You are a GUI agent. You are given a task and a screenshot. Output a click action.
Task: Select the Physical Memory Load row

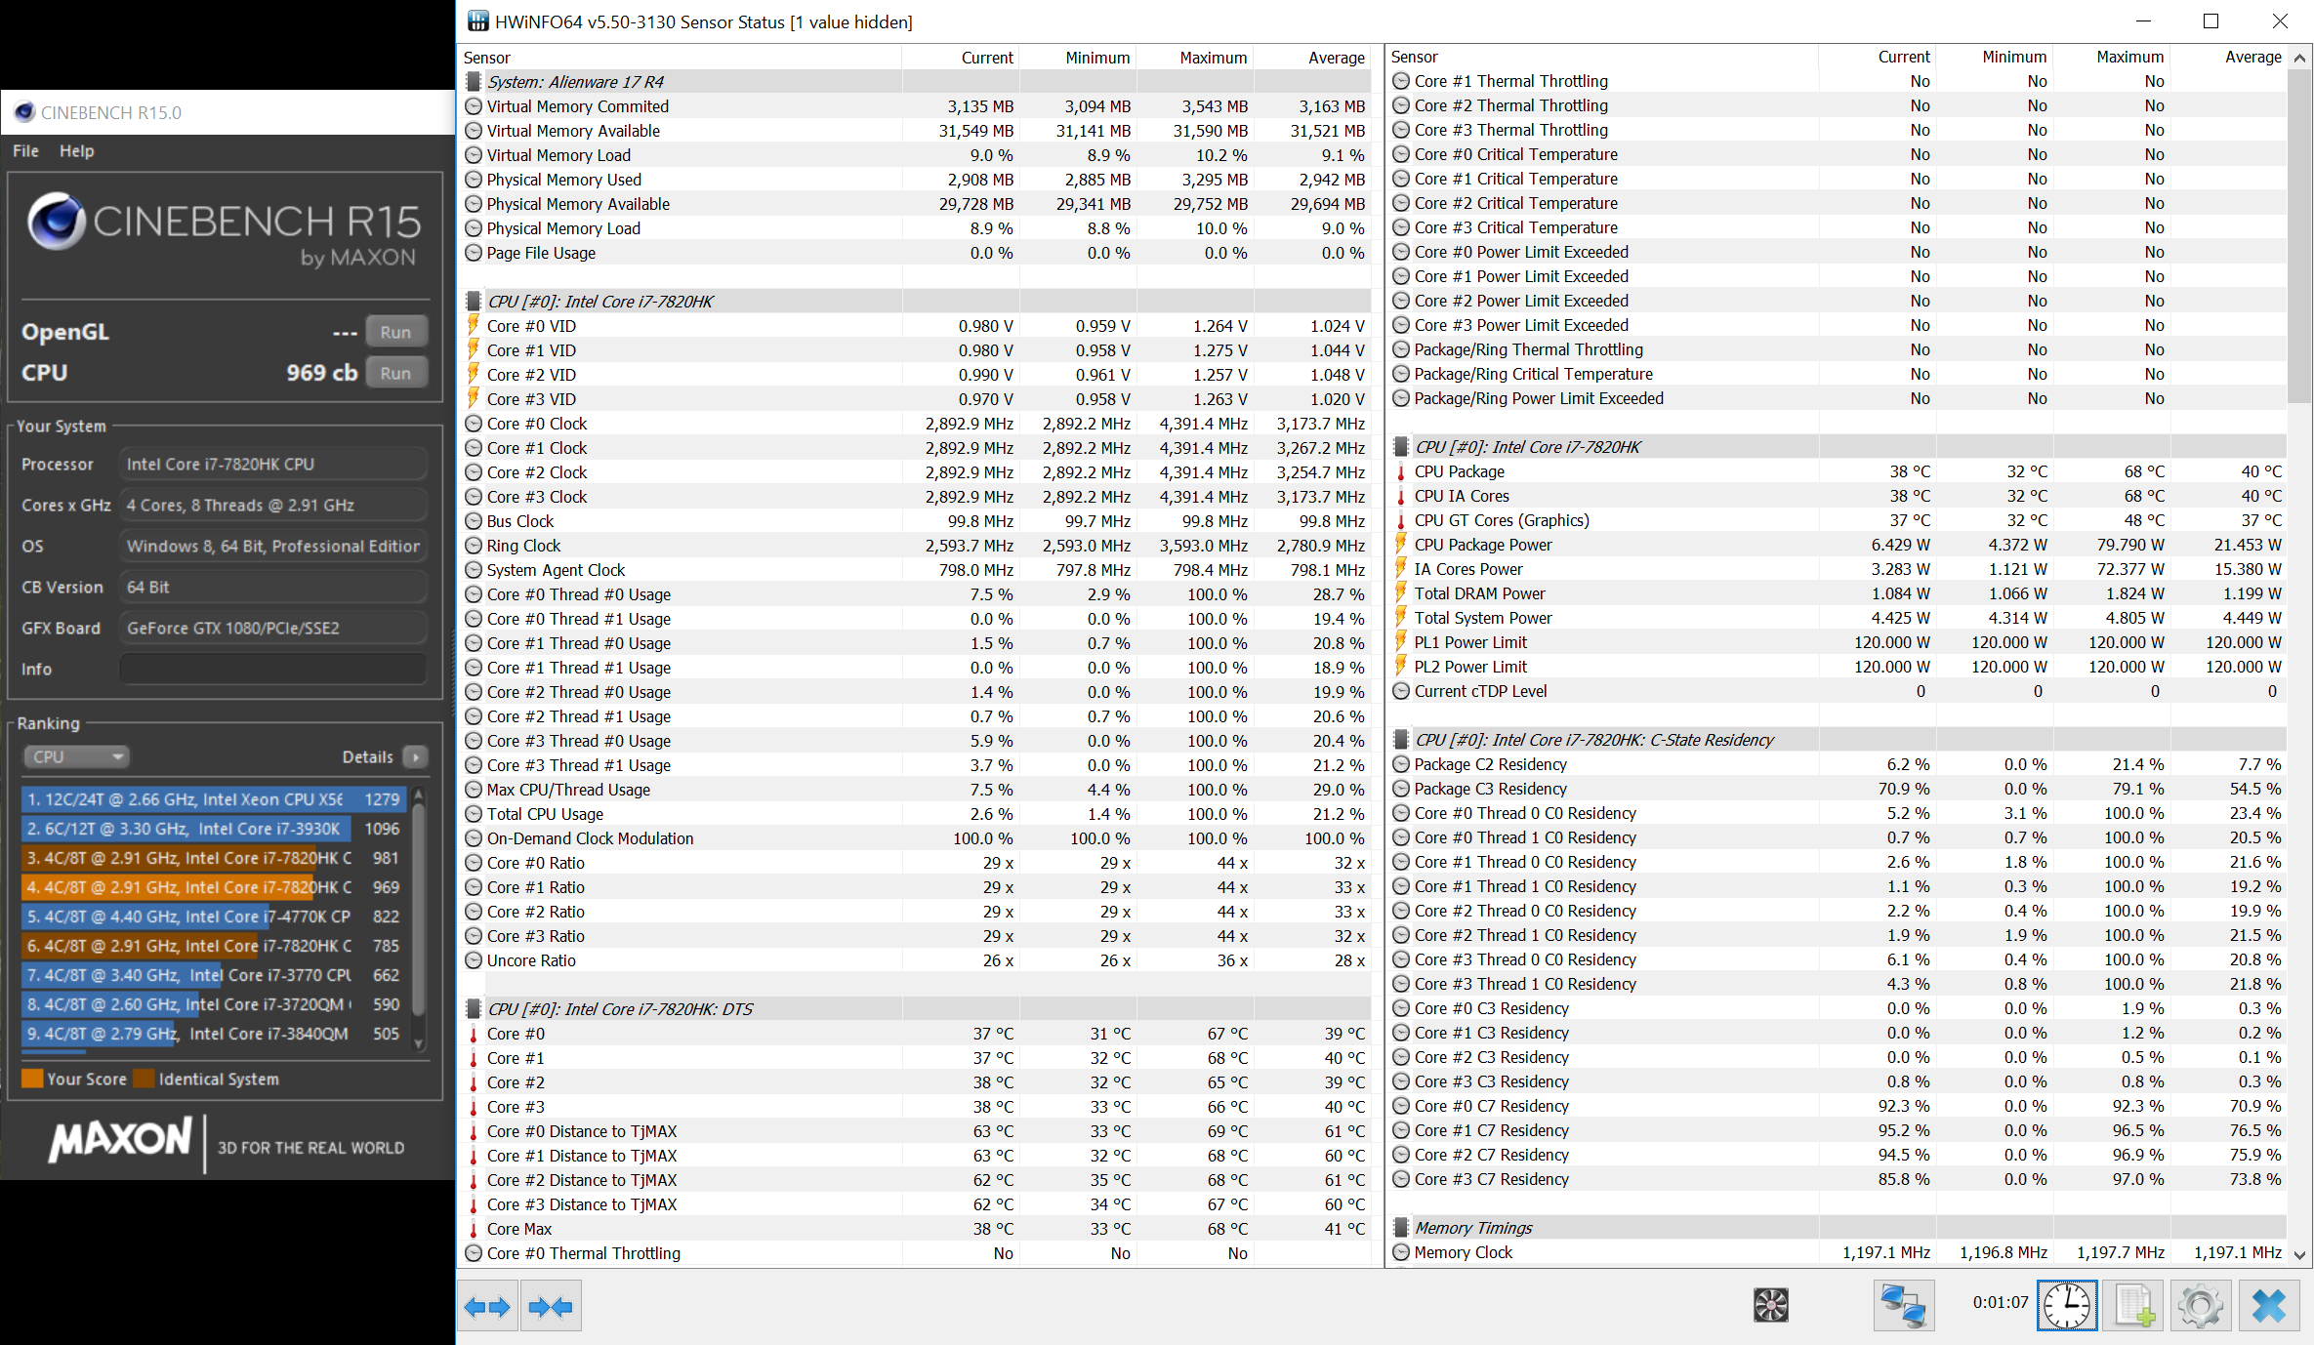coord(916,228)
